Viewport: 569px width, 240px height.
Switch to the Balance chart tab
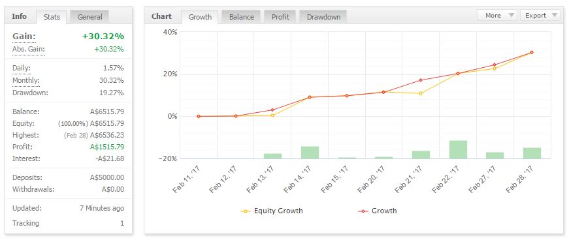click(241, 17)
